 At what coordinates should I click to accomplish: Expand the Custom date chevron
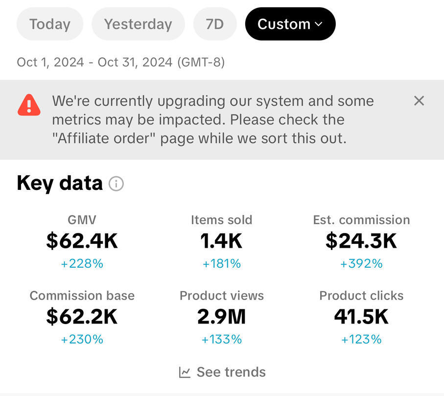click(319, 24)
